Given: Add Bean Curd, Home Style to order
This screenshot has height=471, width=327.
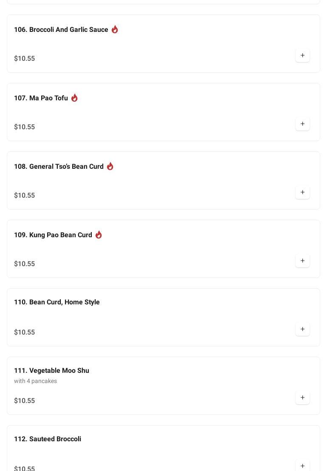Looking at the screenshot, I should coord(302,329).
